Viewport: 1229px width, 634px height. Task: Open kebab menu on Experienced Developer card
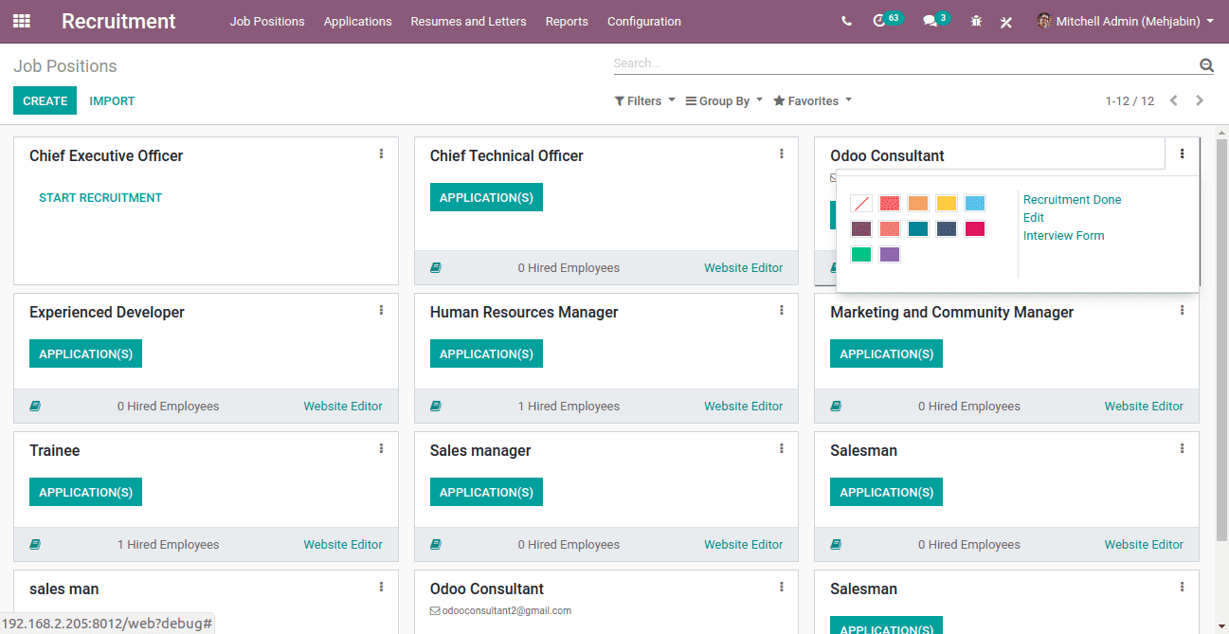pyautogui.click(x=381, y=310)
